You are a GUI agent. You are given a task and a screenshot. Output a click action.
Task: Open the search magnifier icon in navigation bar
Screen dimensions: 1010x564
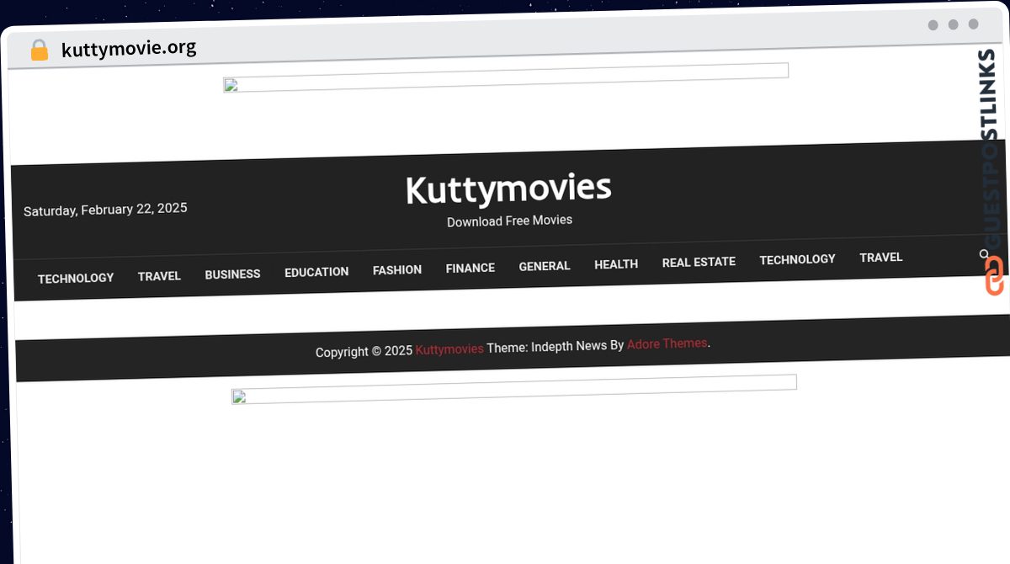(984, 254)
